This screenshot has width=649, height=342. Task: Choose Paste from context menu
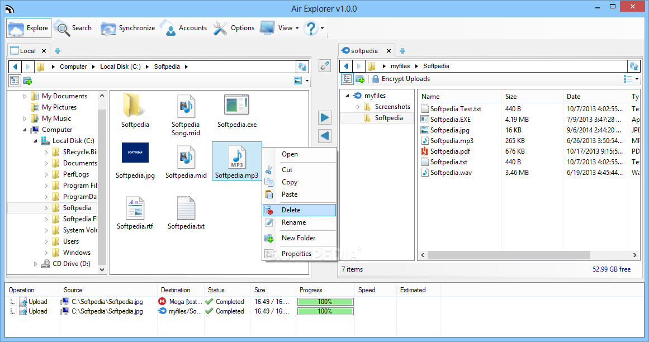pos(299,195)
